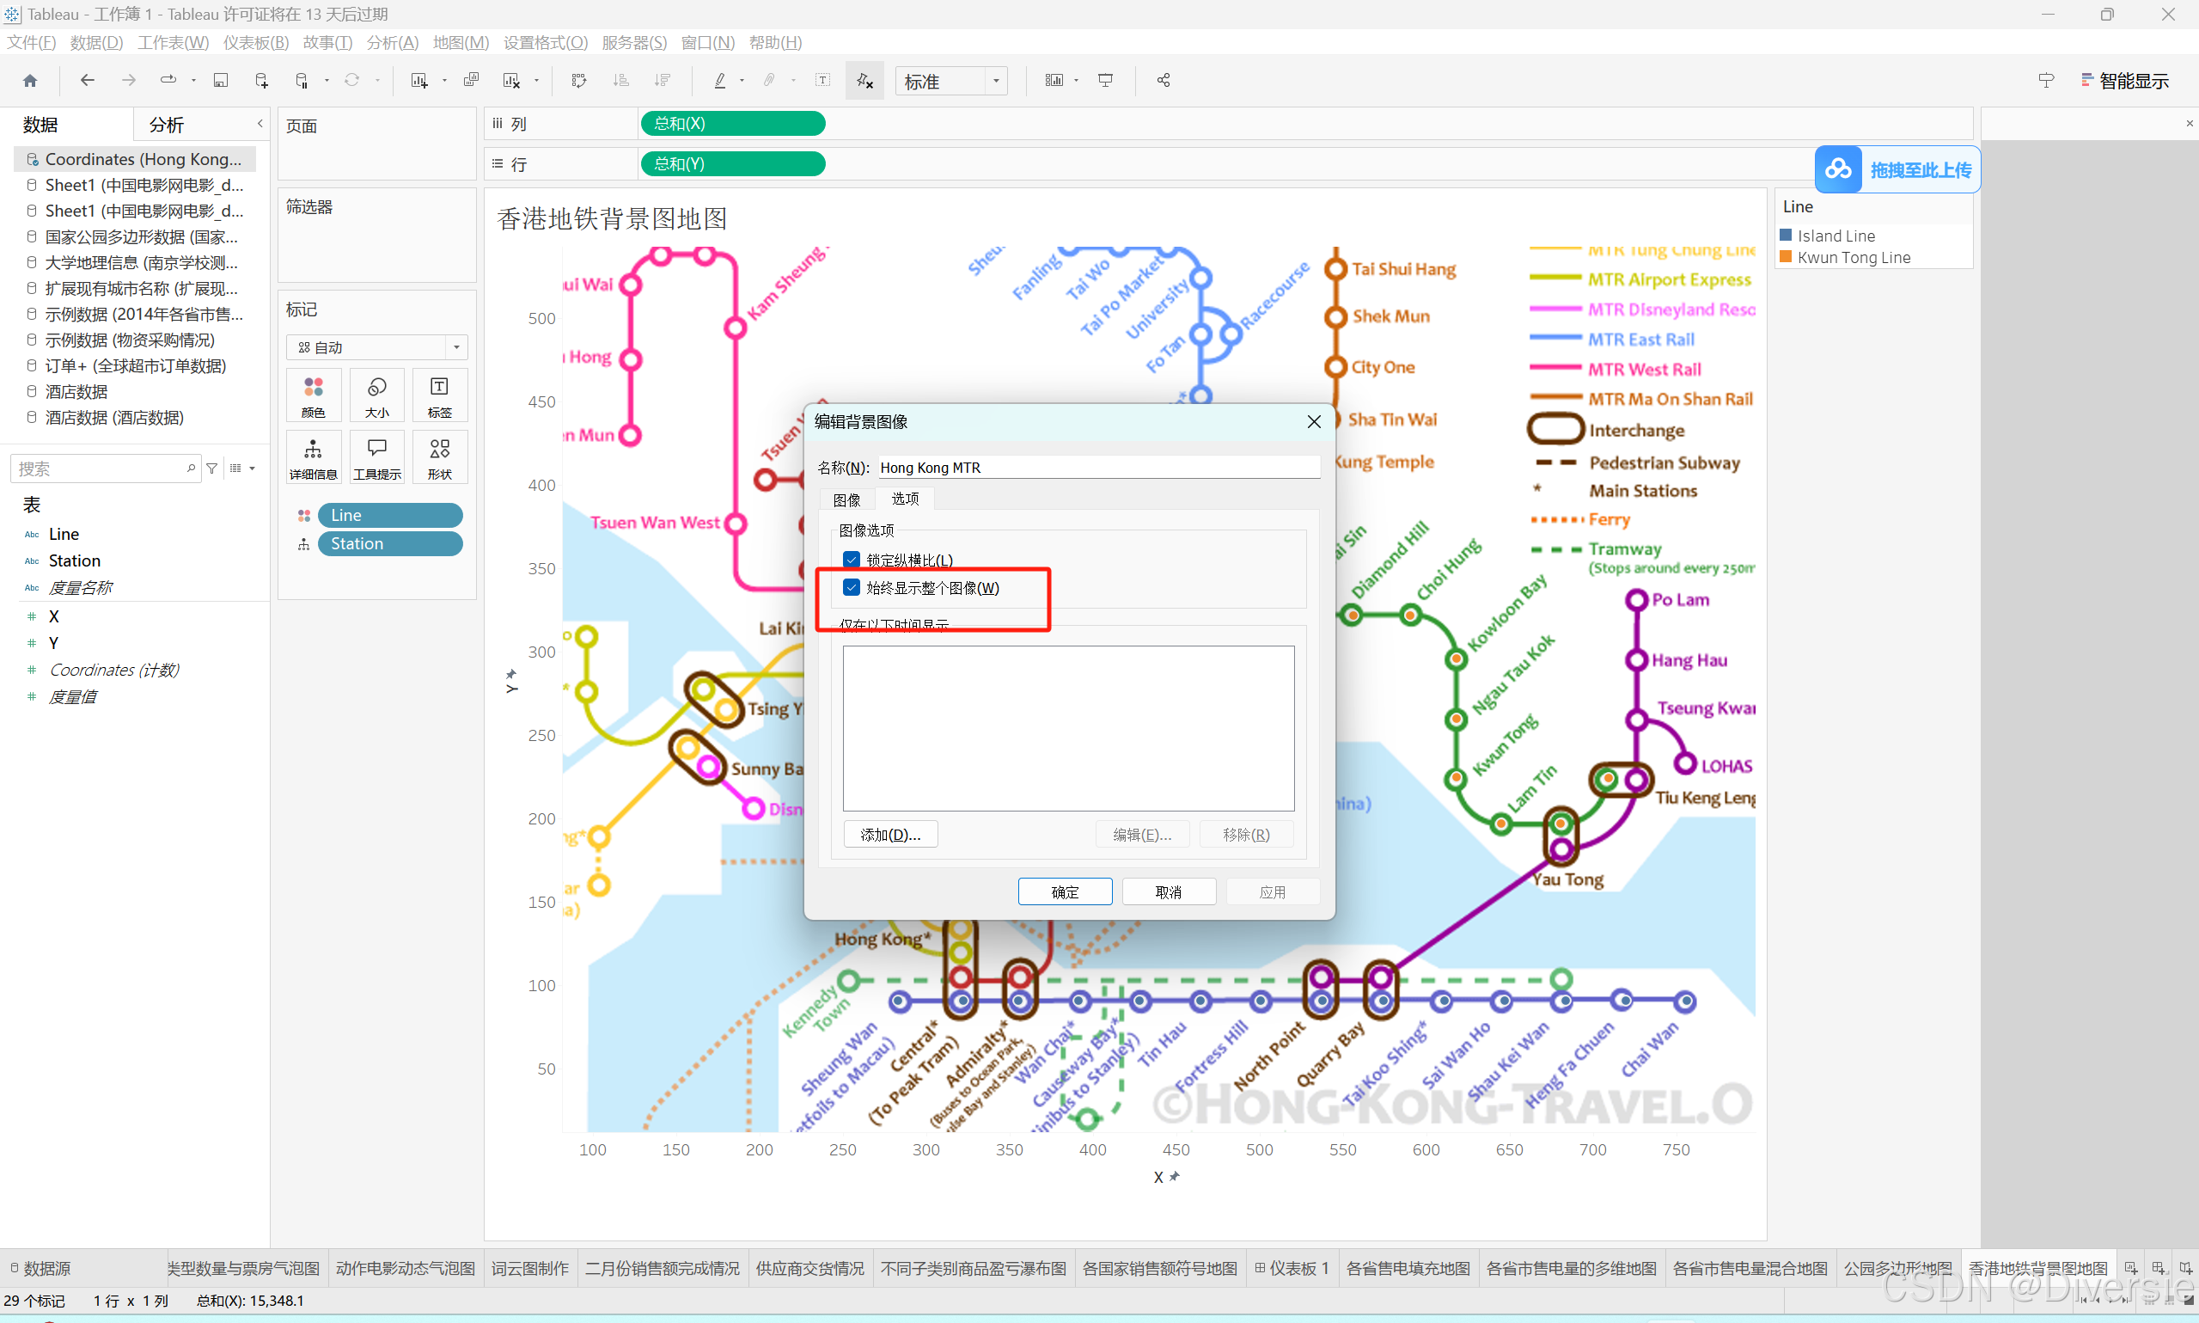Switch to the 分析 pane tab
Viewport: 2199px width, 1323px height.
tap(167, 125)
